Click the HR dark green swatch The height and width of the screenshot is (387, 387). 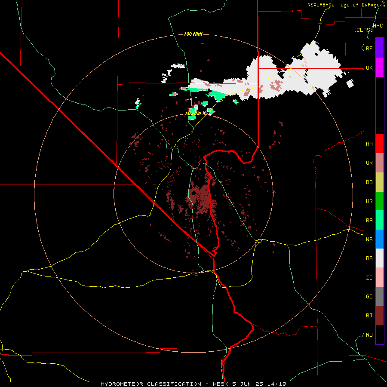tap(380, 201)
